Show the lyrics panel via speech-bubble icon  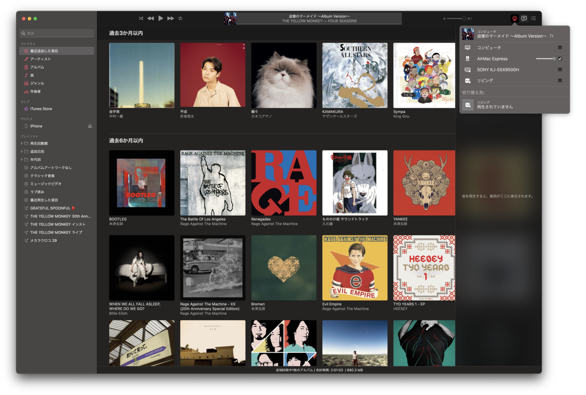(524, 19)
